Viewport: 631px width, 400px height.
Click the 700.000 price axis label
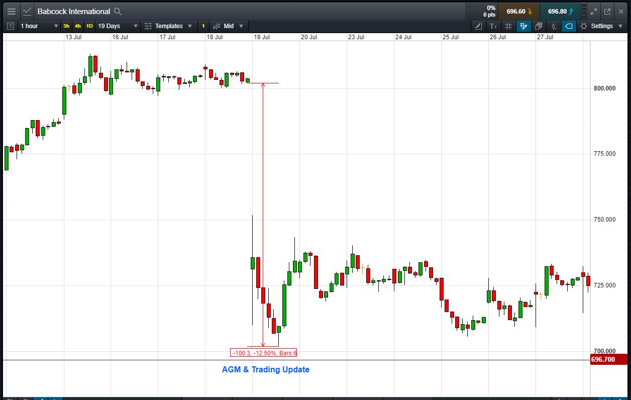click(605, 351)
